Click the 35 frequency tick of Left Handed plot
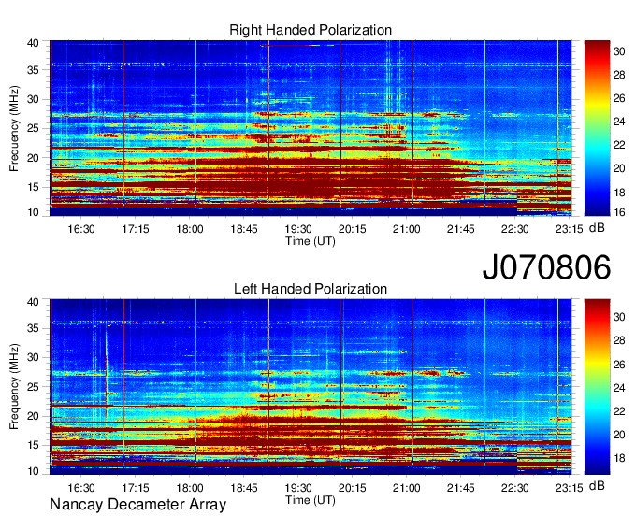The image size is (636, 516). 33,328
